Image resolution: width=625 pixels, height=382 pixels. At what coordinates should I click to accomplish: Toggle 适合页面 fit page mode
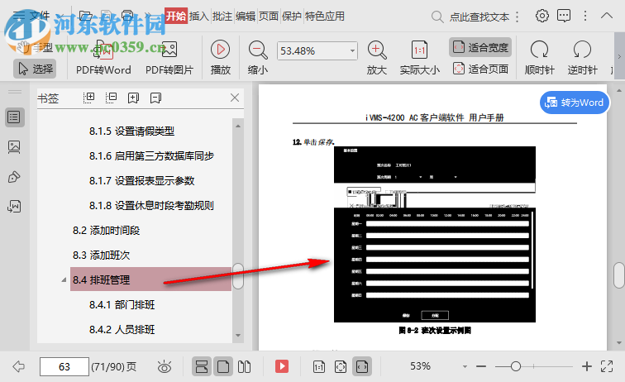[480, 69]
